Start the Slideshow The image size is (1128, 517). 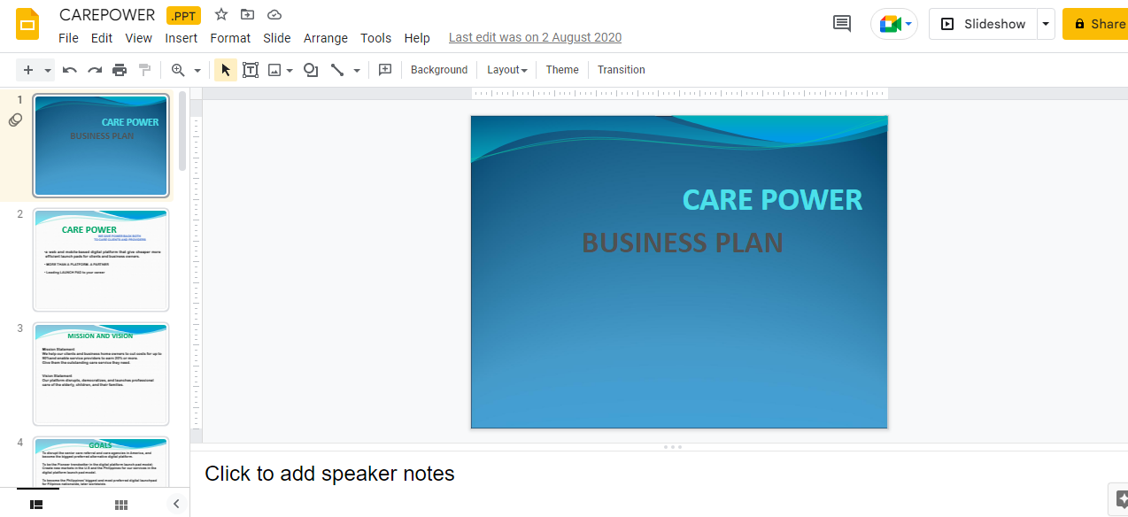[x=984, y=24]
